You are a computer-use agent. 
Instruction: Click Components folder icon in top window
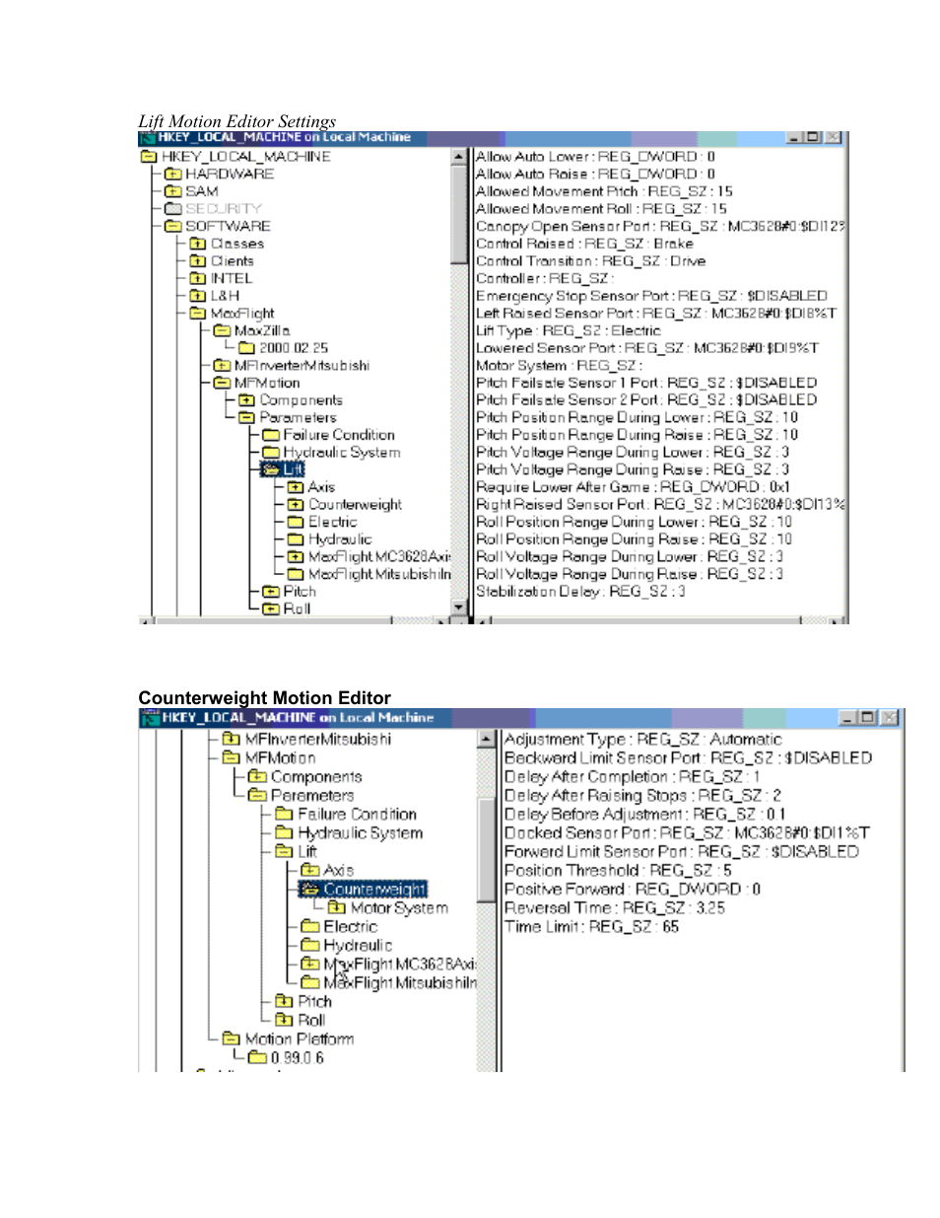pyautogui.click(x=246, y=400)
